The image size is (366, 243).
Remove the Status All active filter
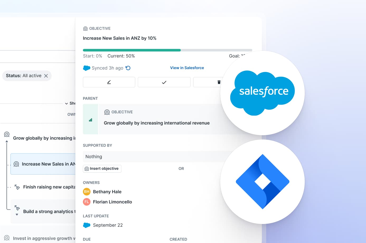(46, 76)
